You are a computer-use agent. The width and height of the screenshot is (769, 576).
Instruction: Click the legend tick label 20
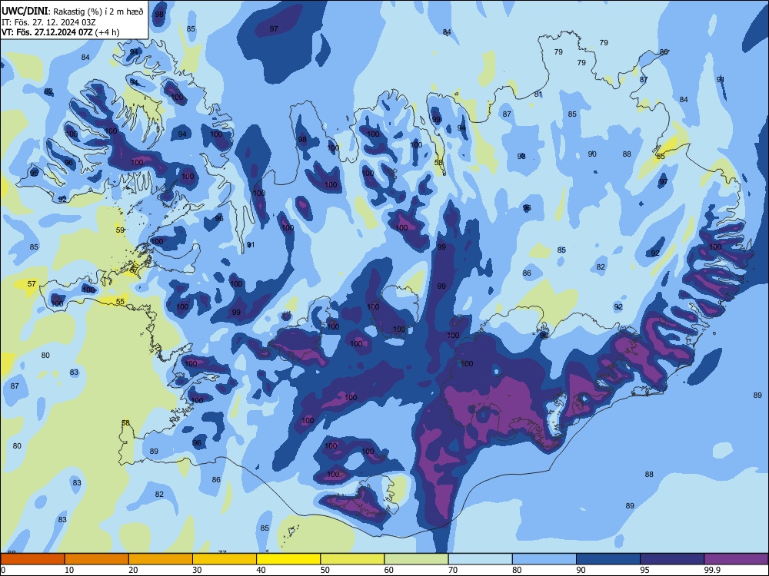[x=133, y=570]
